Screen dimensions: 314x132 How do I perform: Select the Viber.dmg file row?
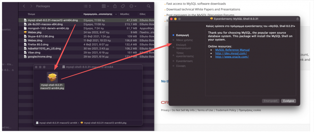coord(86,52)
